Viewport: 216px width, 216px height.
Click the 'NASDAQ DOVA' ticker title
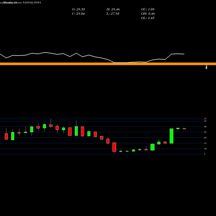pyautogui.click(x=32, y=3)
